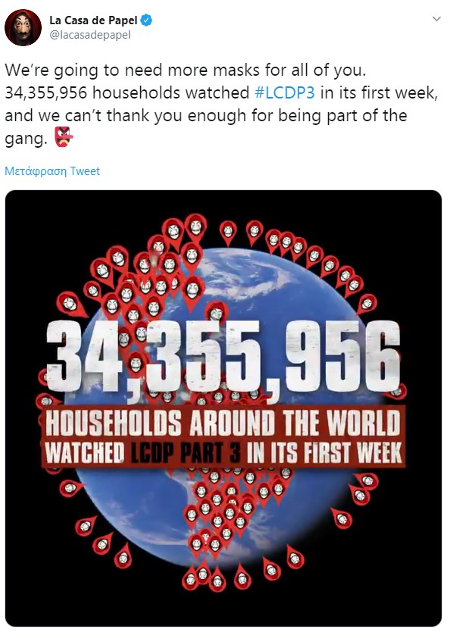Click the La Casa de Papel display name
The image size is (450, 638).
tap(93, 20)
